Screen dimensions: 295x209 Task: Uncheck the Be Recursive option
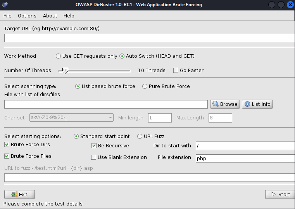click(x=94, y=146)
